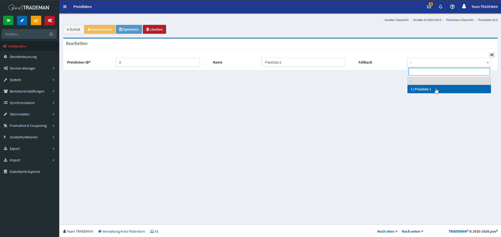Click the red gears configuration icon
This screenshot has height=237, width=501.
pos(50,20)
